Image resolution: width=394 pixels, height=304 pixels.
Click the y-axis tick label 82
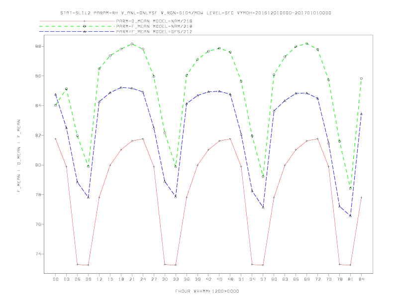click(38, 135)
